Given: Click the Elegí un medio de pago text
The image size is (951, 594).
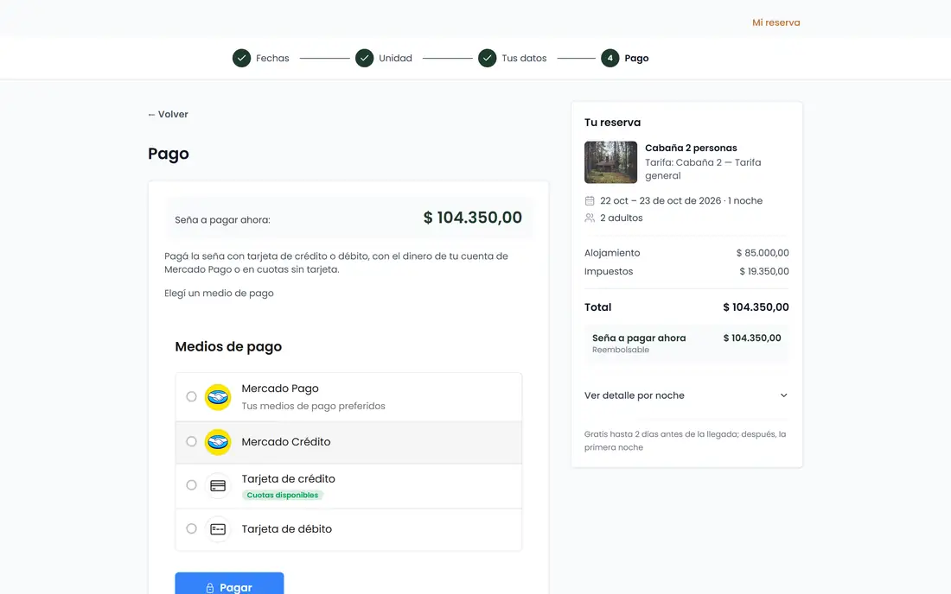Looking at the screenshot, I should point(219,293).
